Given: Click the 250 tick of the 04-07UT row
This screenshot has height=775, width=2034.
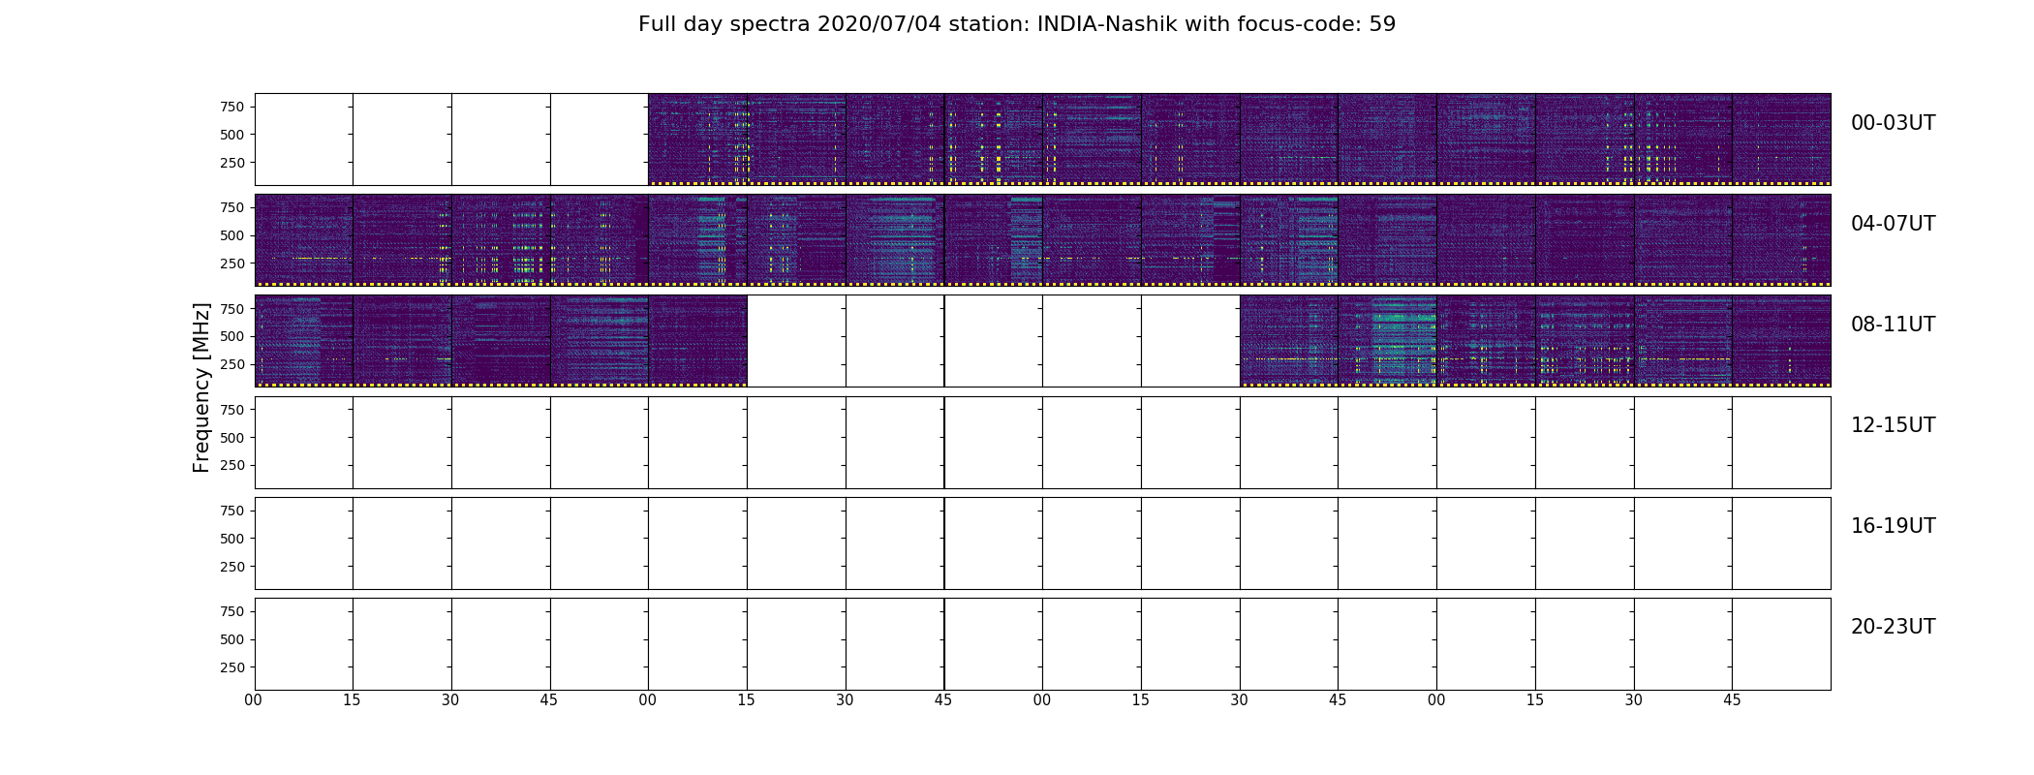Looking at the screenshot, I should click(x=231, y=263).
